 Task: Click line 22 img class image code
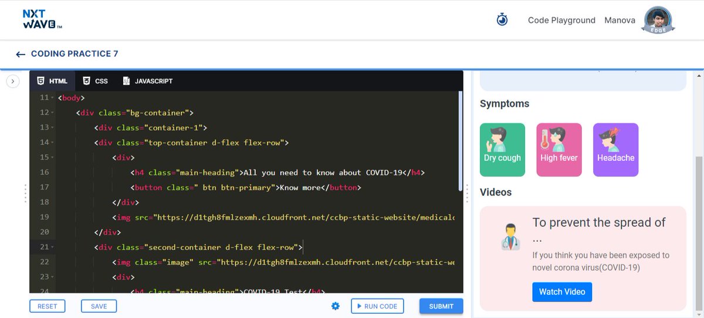point(283,262)
